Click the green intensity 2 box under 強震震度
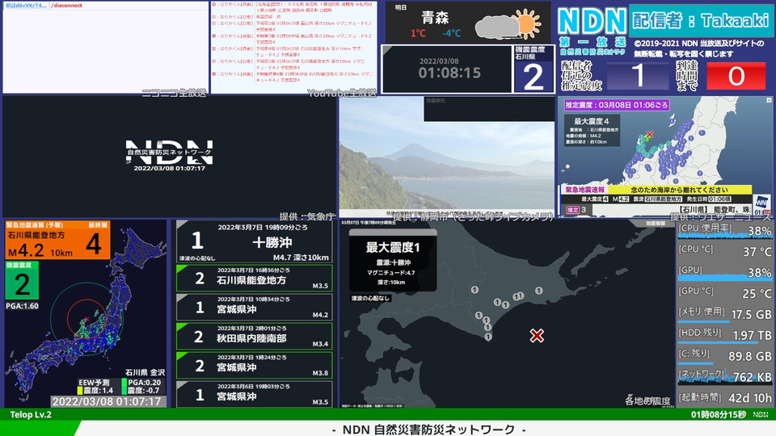 click(x=22, y=280)
